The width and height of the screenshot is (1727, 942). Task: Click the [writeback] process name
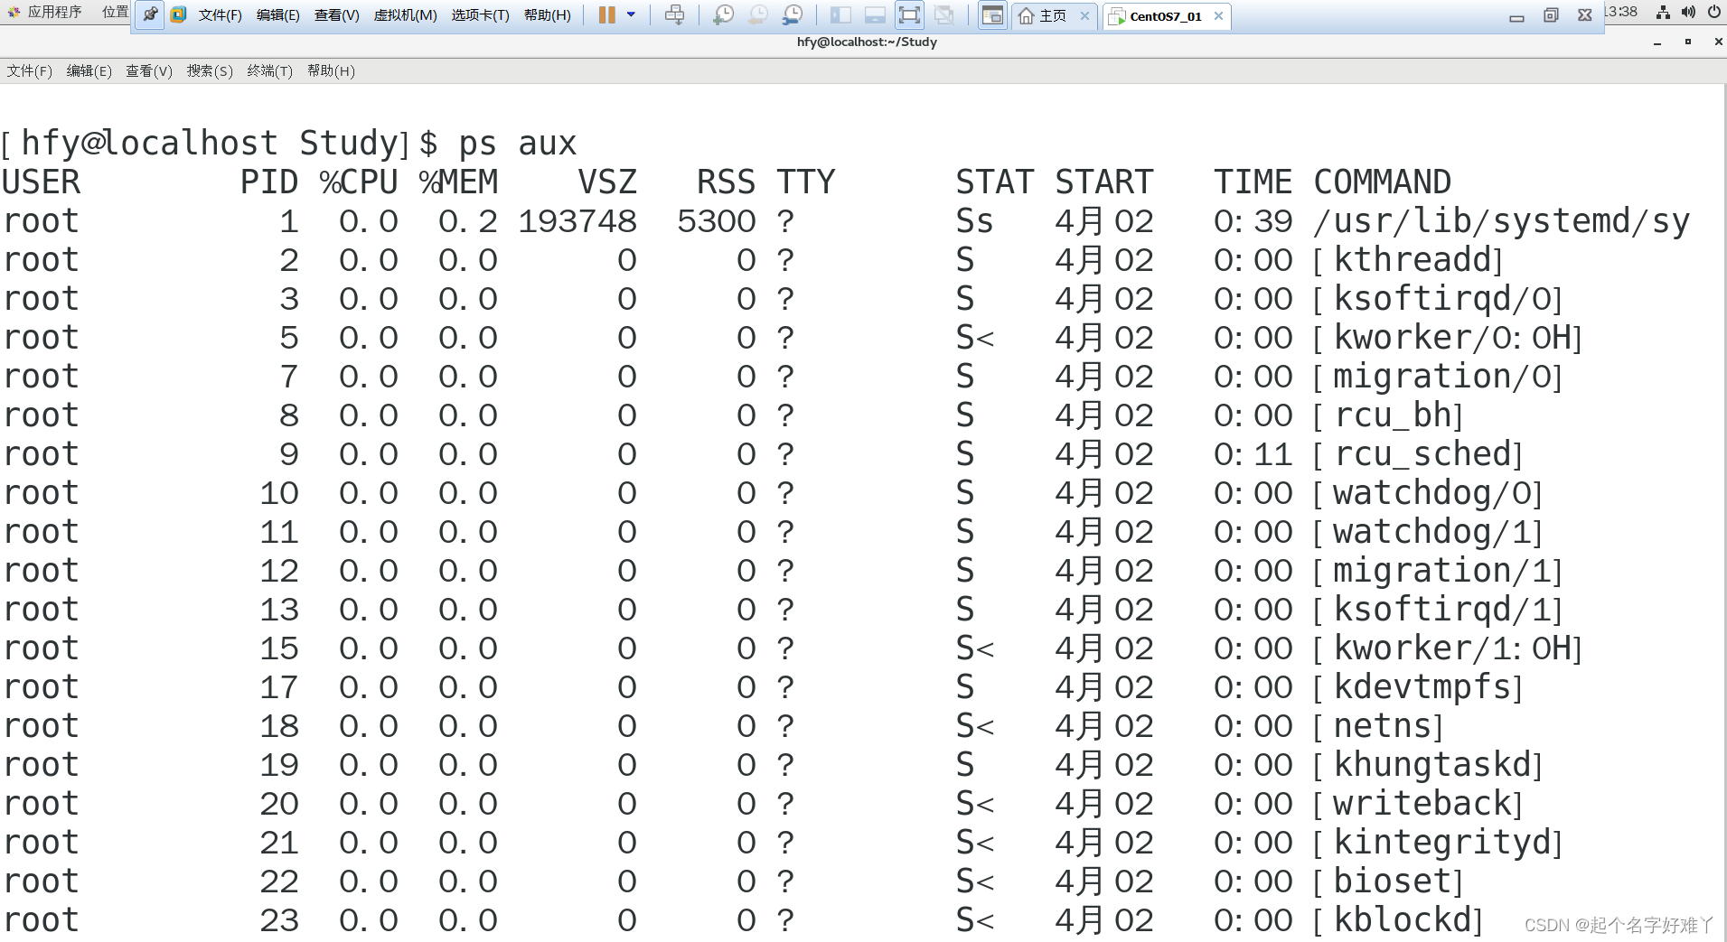point(1418,804)
